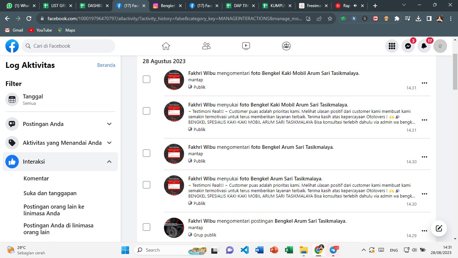The width and height of the screenshot is (458, 258).
Task: Click the Tanggal calendar filter icon
Action: (12, 99)
